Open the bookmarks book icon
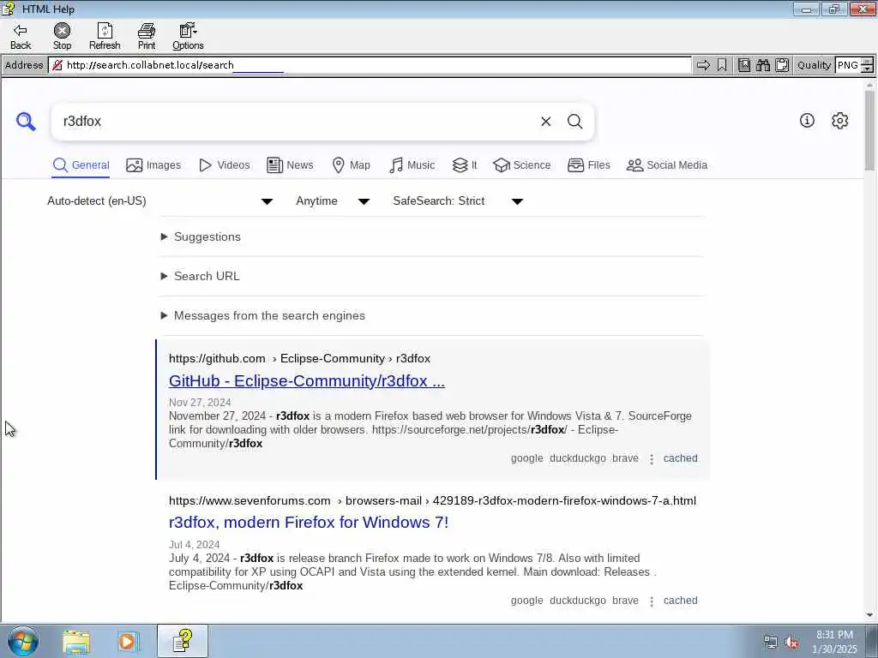 pyautogui.click(x=743, y=65)
